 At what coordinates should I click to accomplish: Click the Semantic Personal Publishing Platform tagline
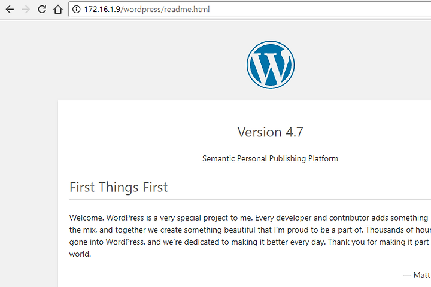(270, 158)
